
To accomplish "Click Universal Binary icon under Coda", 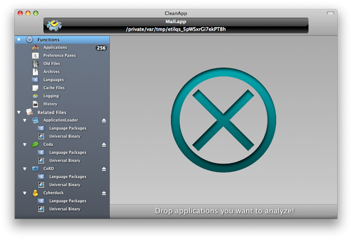I will (41, 160).
